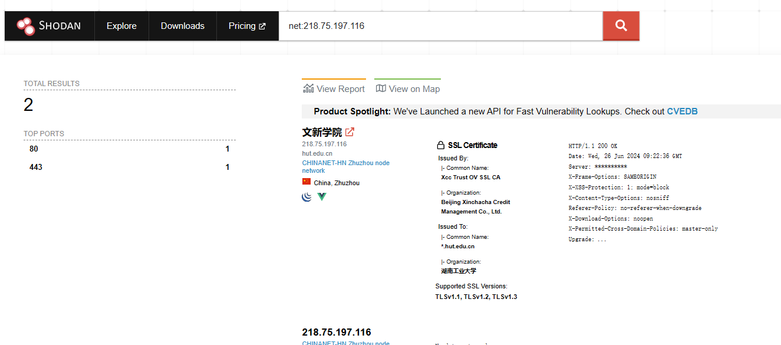Click the Shodan logo icon
The image size is (781, 345).
tap(26, 26)
